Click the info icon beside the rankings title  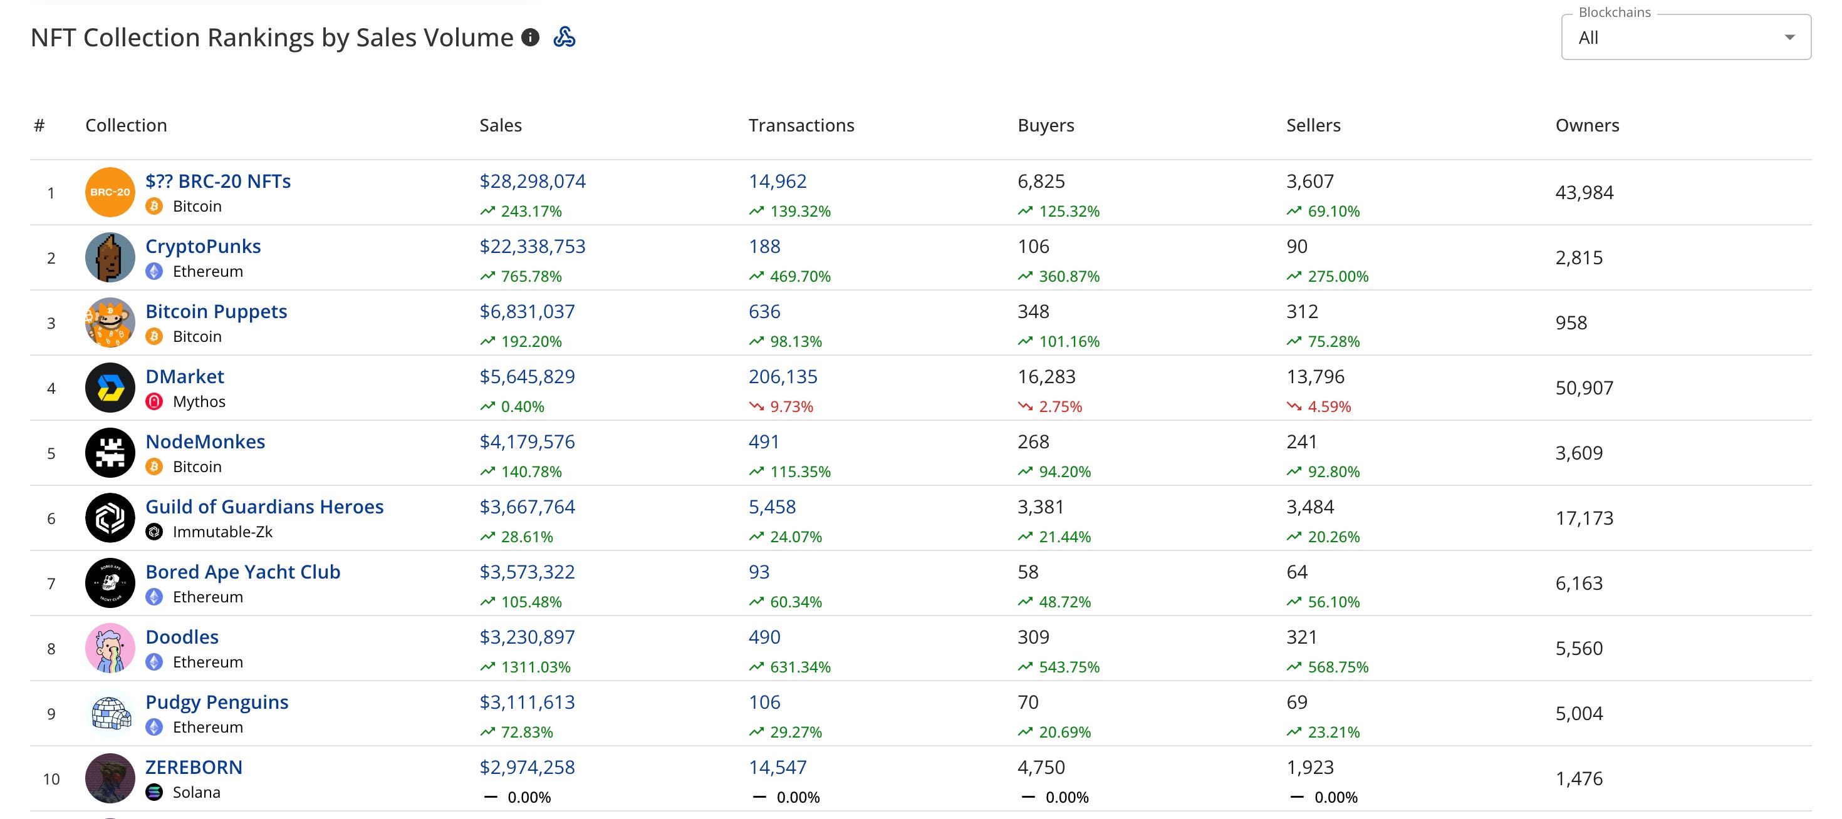[530, 37]
